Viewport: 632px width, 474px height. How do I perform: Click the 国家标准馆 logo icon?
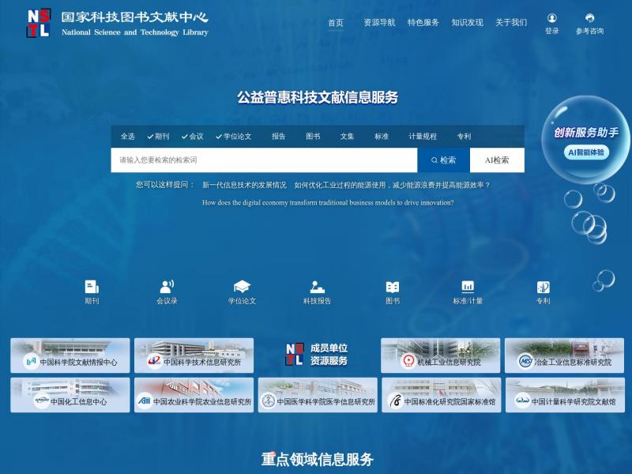click(396, 401)
